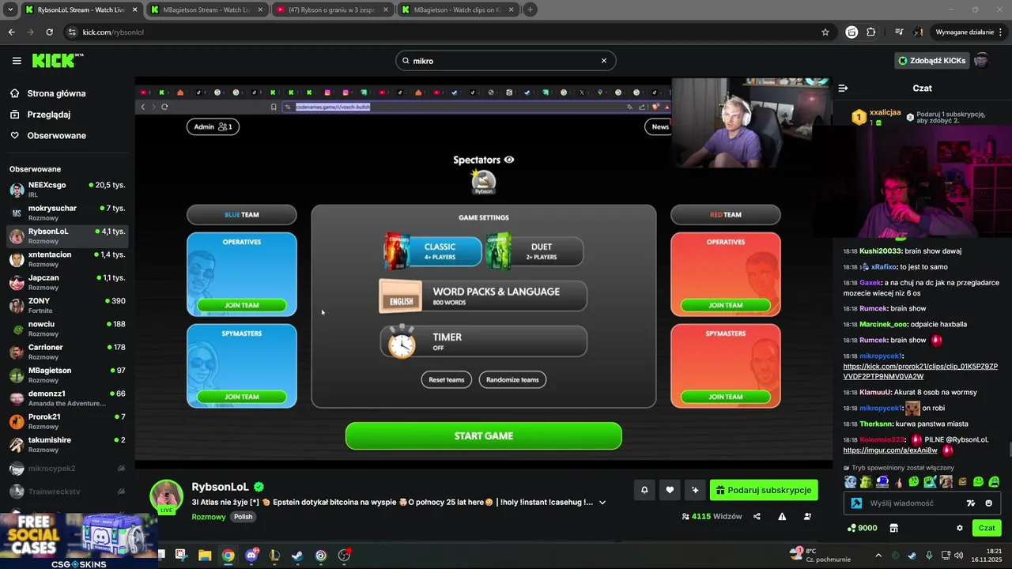Expand the tab search dropdown arrow
Viewport: 1012px width, 569px height.
click(x=10, y=9)
